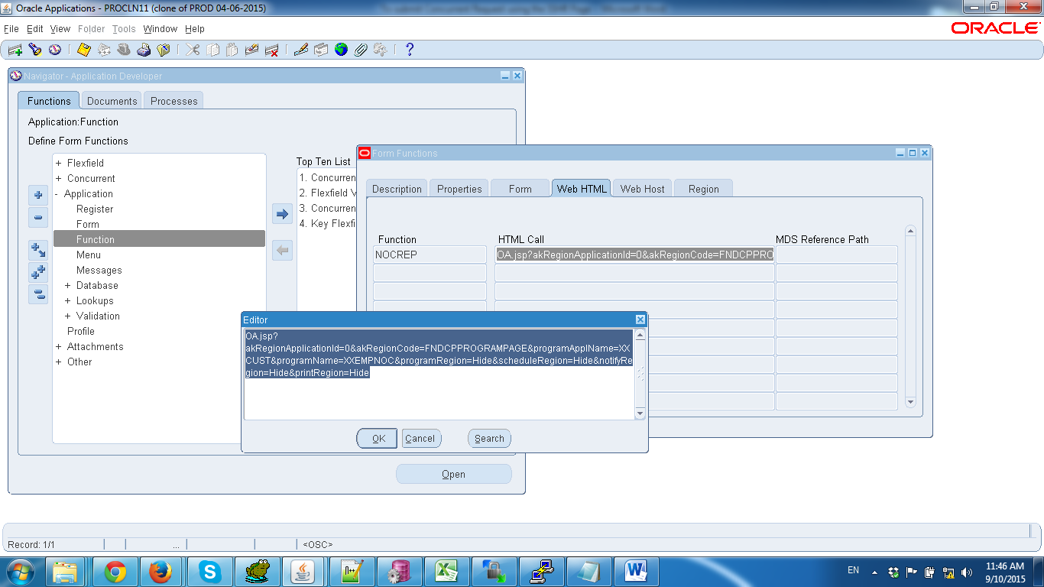Click the plus expand button in Navigator sidebar
Viewport: 1044px width, 587px height.
pyautogui.click(x=38, y=195)
